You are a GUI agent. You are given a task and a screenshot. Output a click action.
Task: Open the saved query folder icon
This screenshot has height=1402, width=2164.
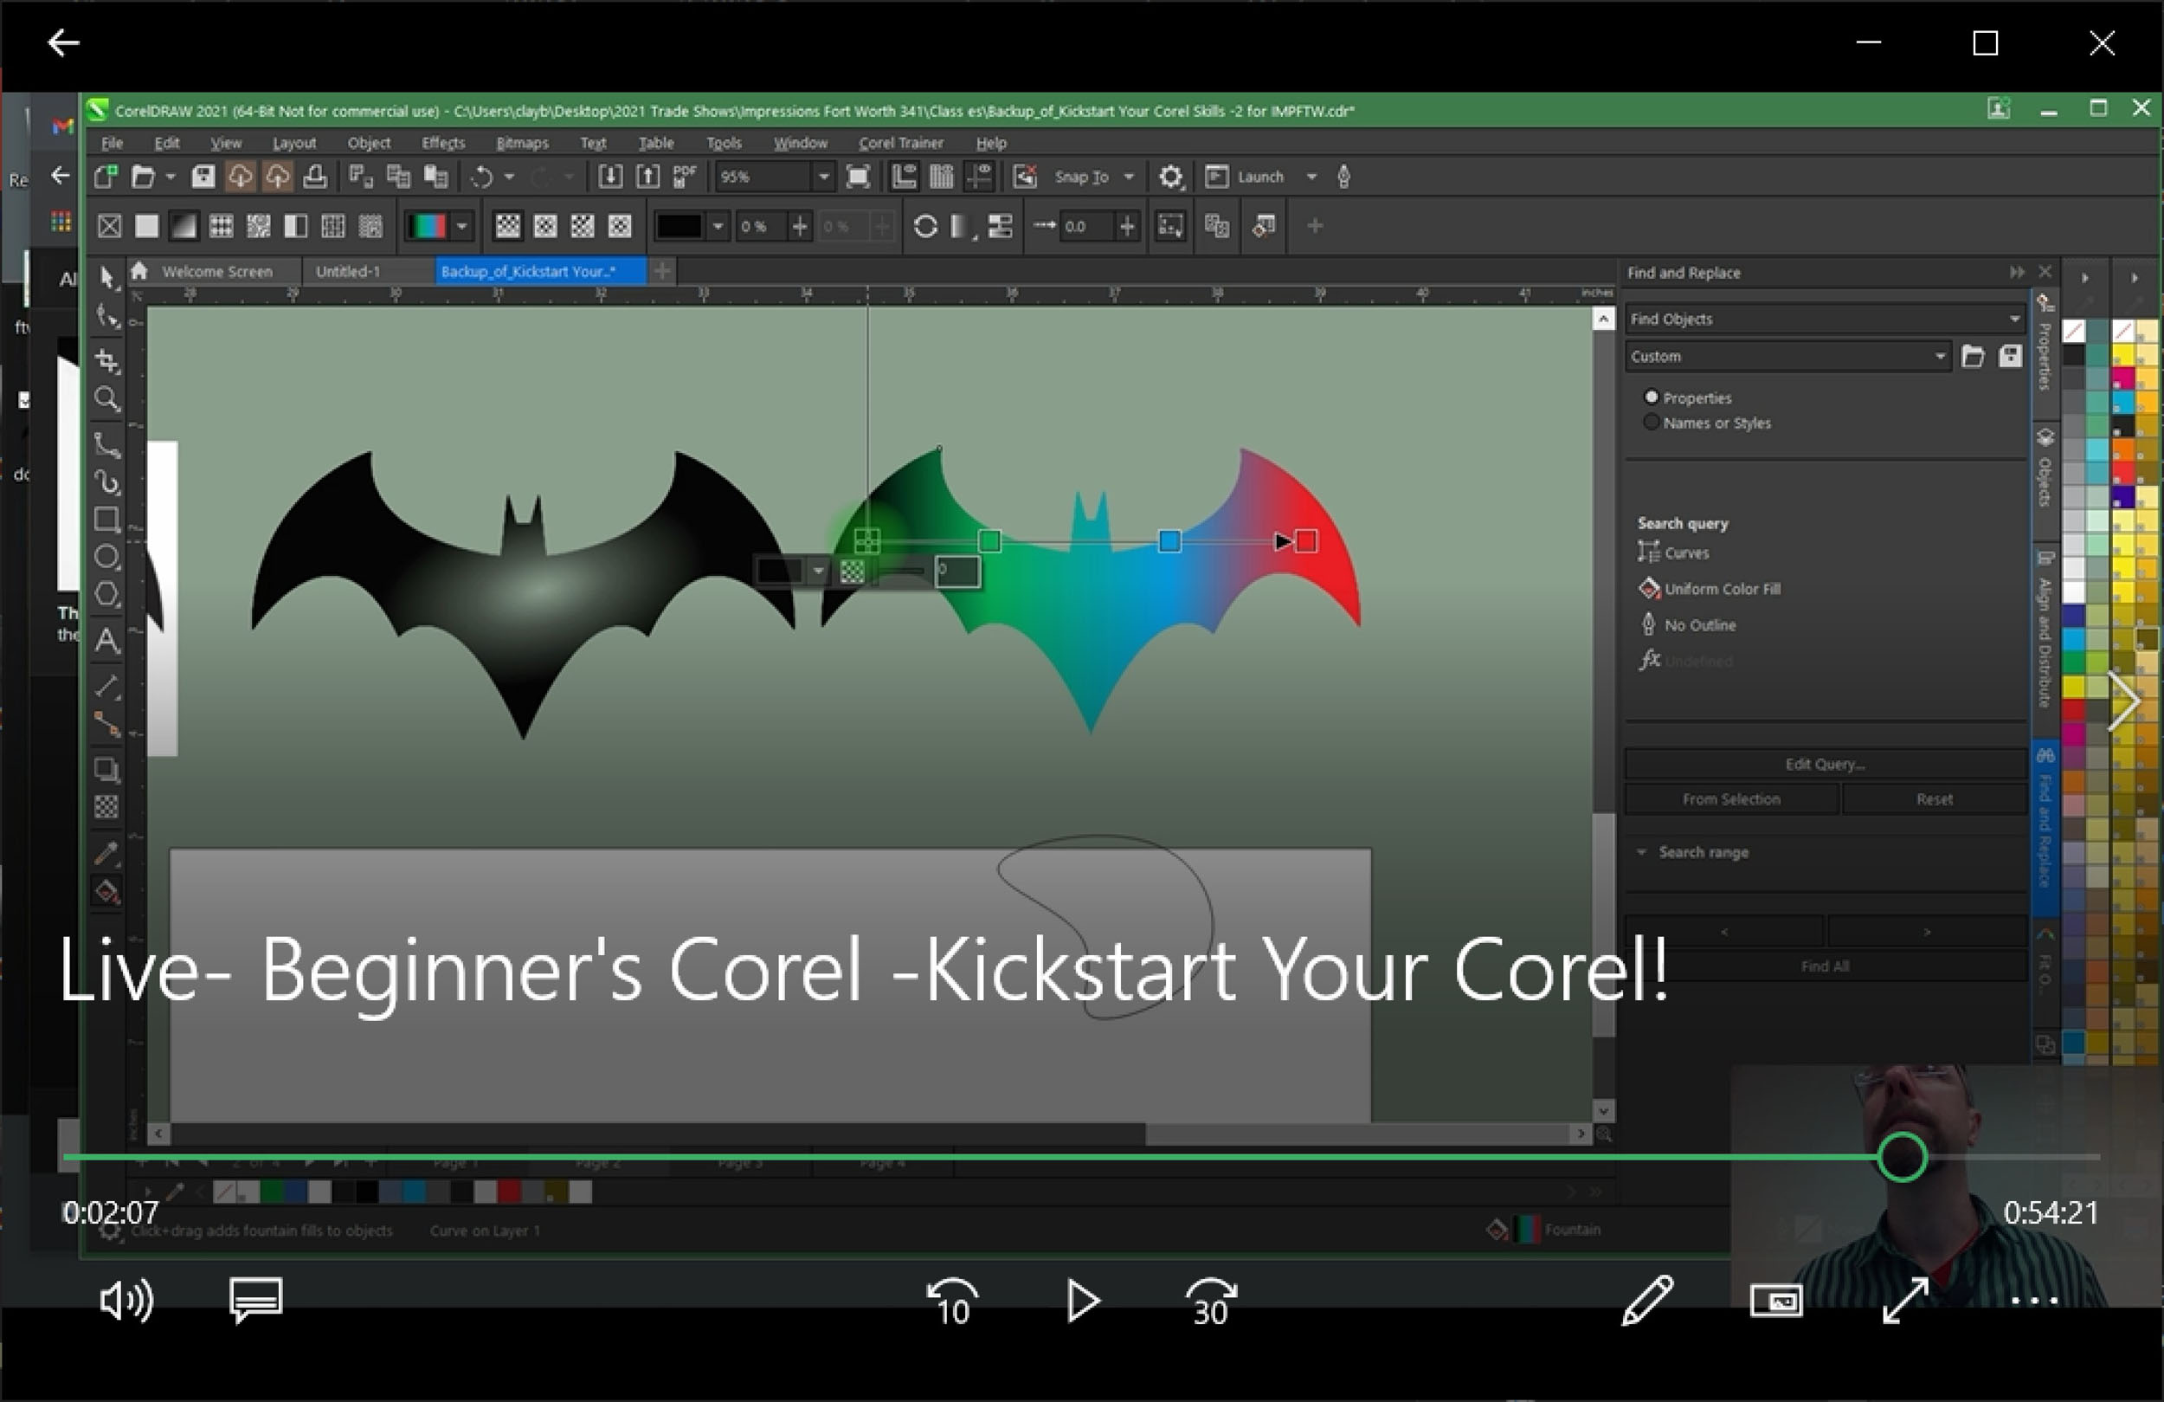[x=1972, y=356]
